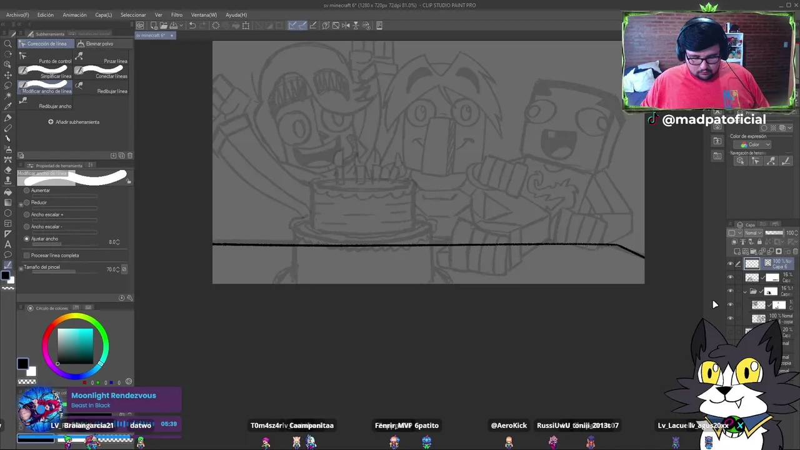Screen dimensions: 800x450
Task: Select the Aumentar radio option
Action: pyautogui.click(x=26, y=191)
